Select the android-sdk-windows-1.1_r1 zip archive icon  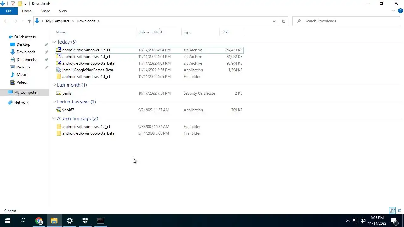click(x=58, y=56)
